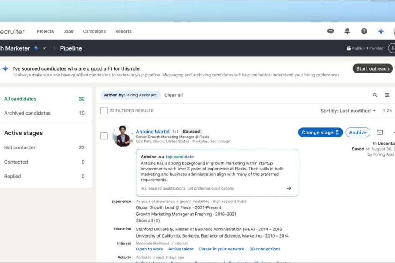Open Sort by Last modified dropdown
This screenshot has width=395, height=263.
pyautogui.click(x=348, y=111)
